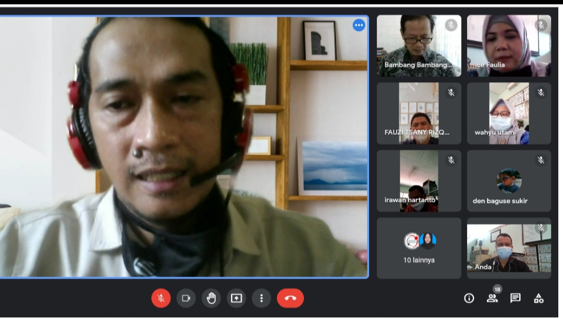Click muted mic icon on wahyu utami tile

coord(541,93)
